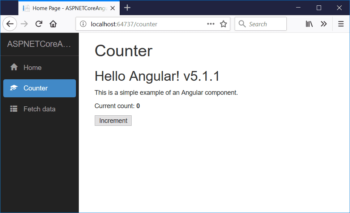Open the page actions menu
This screenshot has width=350, height=213.
point(211,24)
